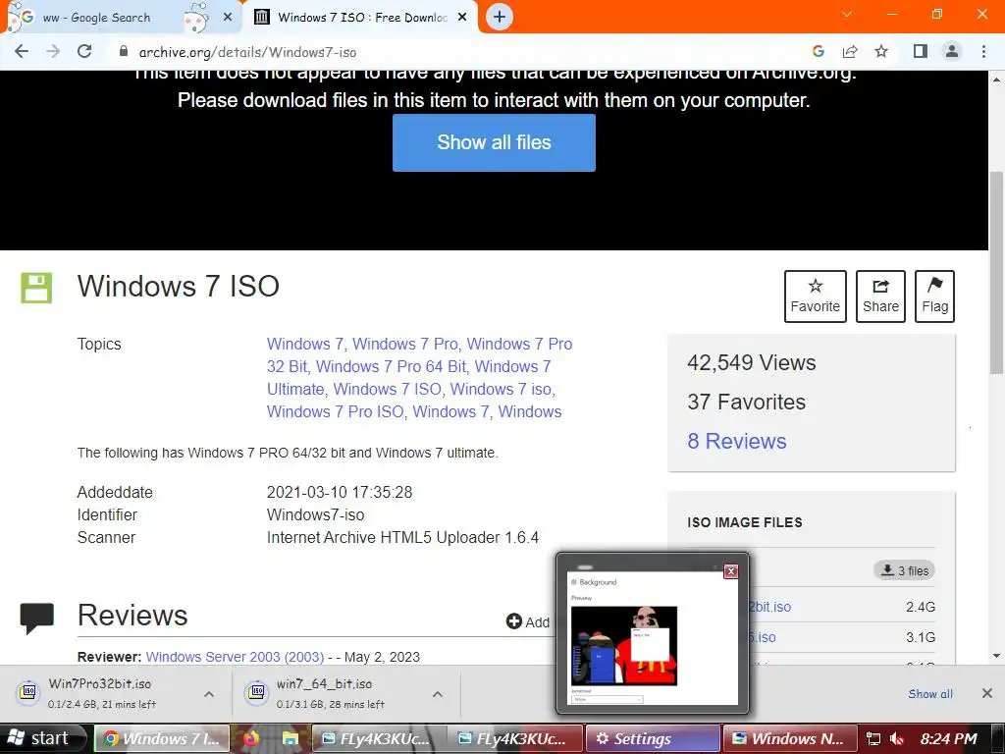Open the 8 Reviews link
This screenshot has height=754, width=1005.
(736, 441)
